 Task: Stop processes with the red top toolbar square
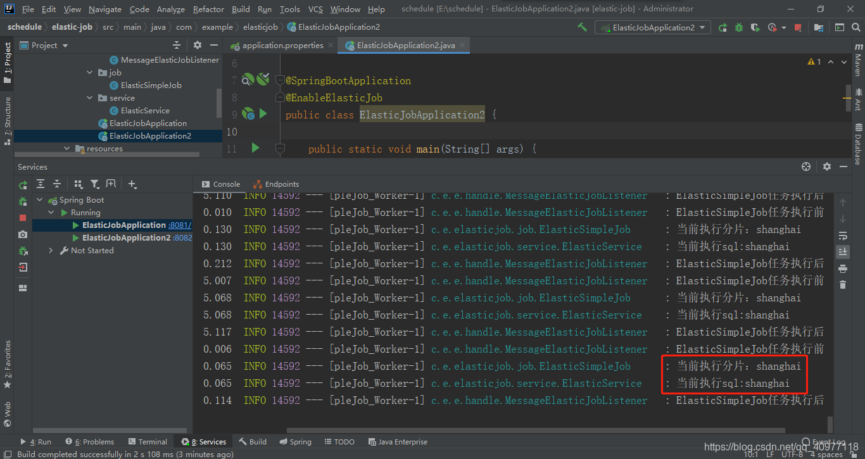(798, 27)
